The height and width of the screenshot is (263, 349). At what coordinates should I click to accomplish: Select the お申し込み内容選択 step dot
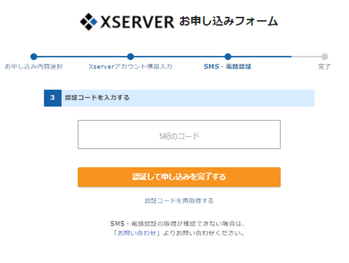[34, 57]
